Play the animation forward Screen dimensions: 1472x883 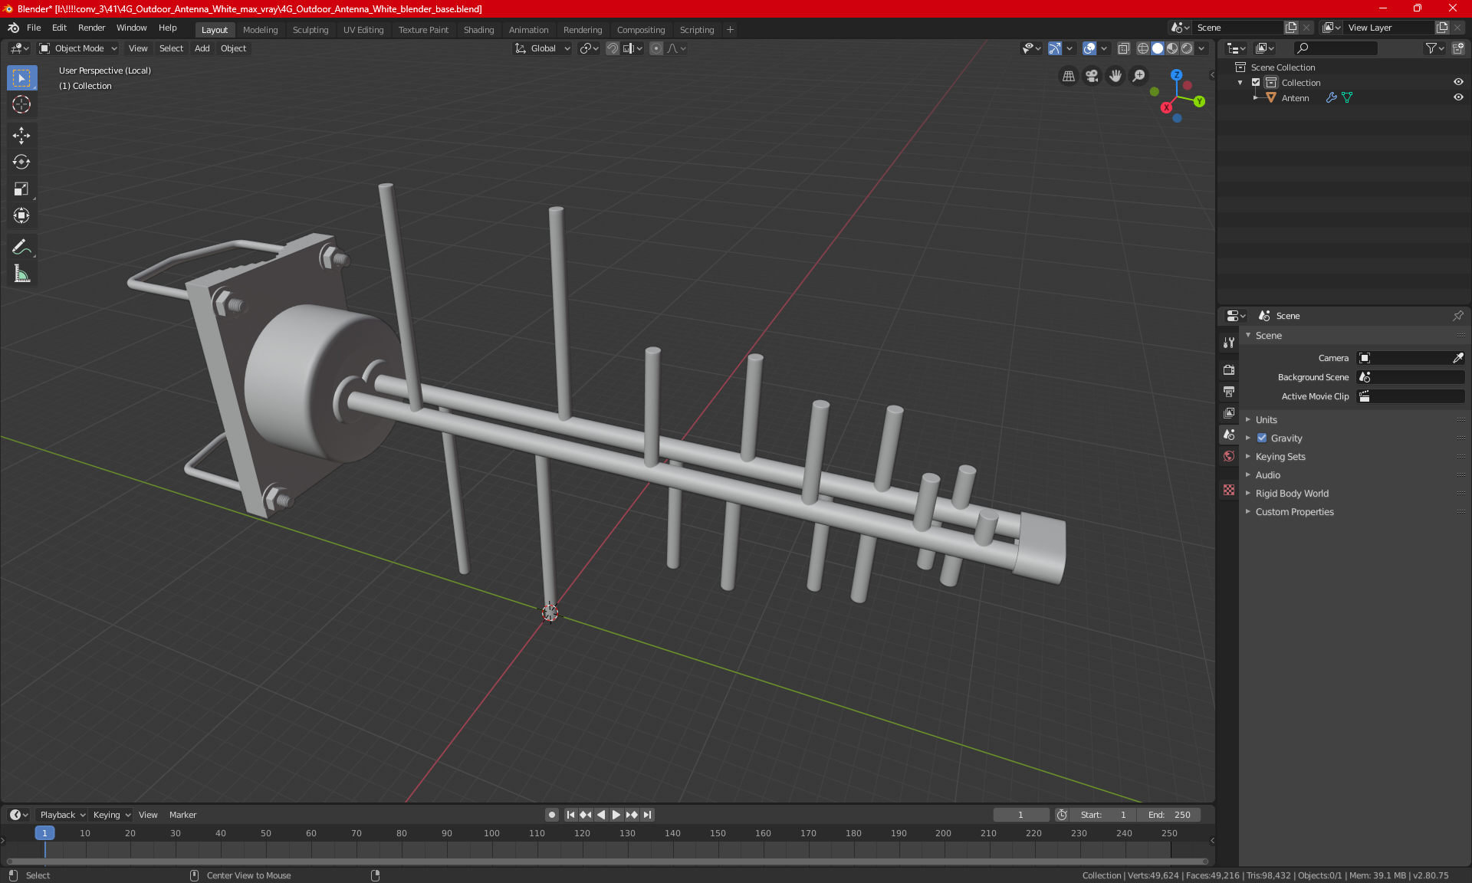[616, 815]
